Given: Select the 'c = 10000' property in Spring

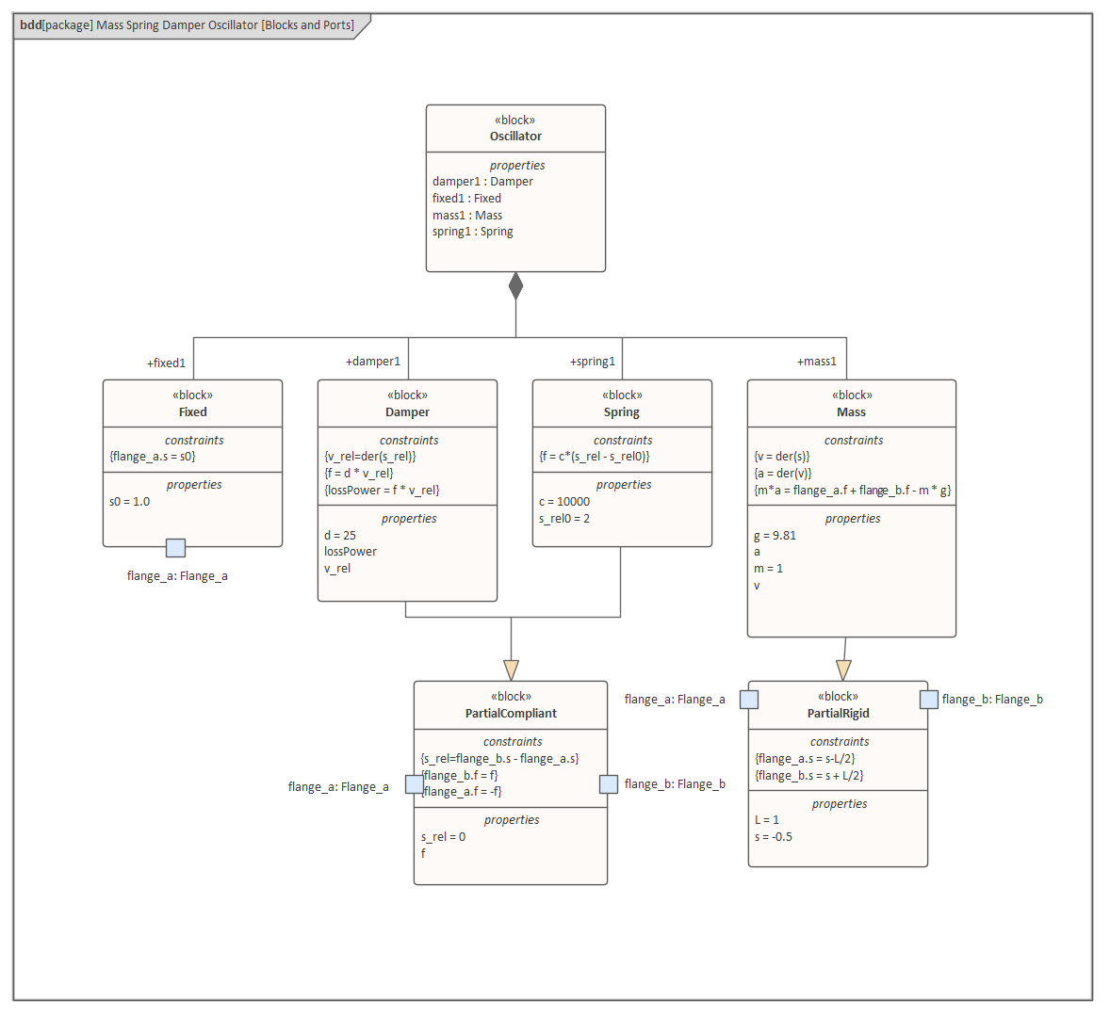Looking at the screenshot, I should click(x=564, y=502).
